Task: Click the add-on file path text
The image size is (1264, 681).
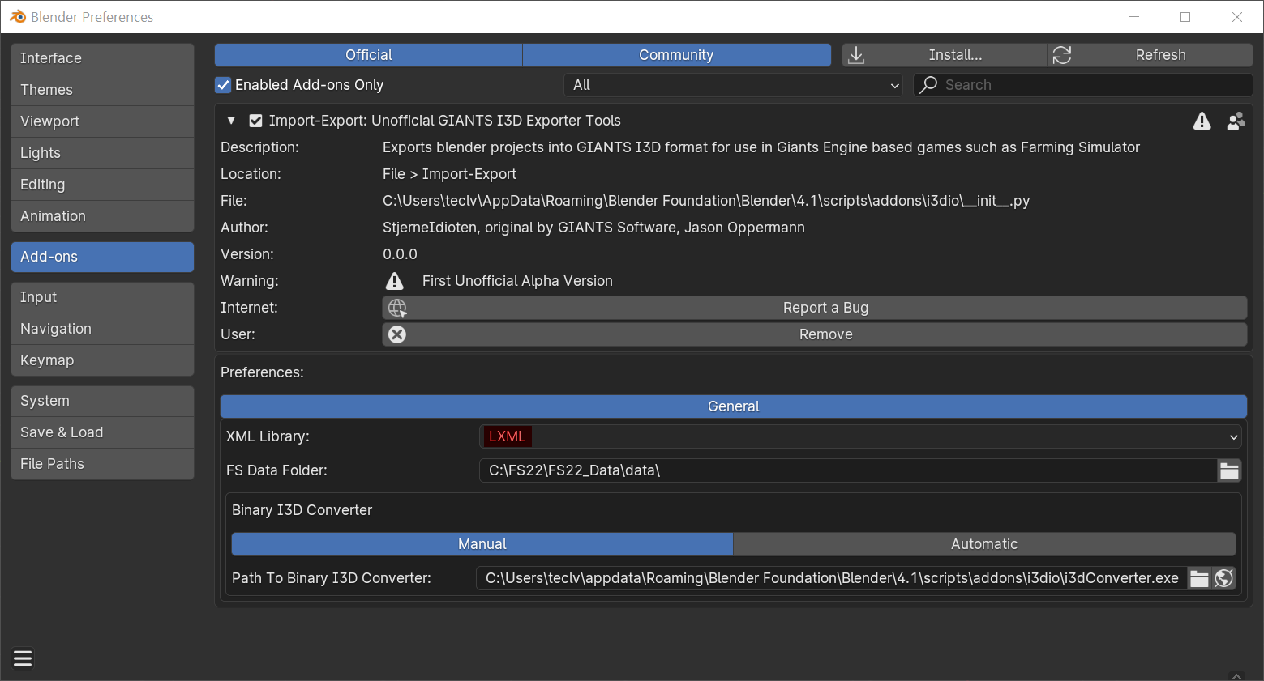Action: pyautogui.click(x=706, y=201)
